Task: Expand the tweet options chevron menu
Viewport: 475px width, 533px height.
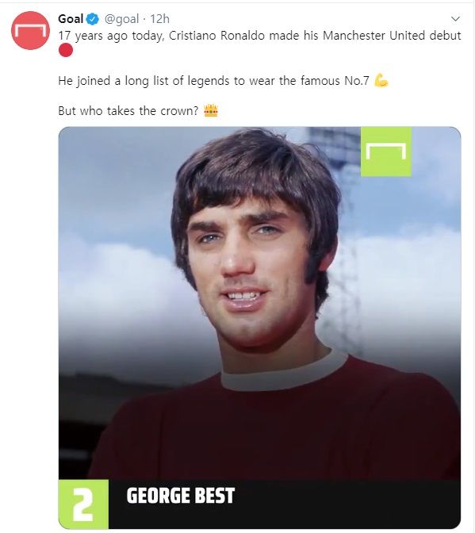Action: 455,19
